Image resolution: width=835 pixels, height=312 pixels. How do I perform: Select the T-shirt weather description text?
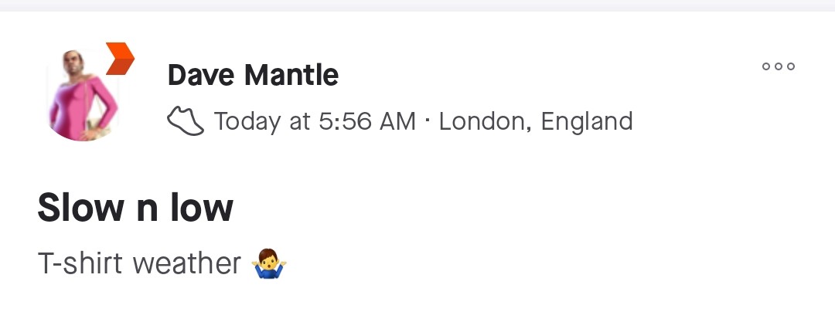[x=139, y=264]
